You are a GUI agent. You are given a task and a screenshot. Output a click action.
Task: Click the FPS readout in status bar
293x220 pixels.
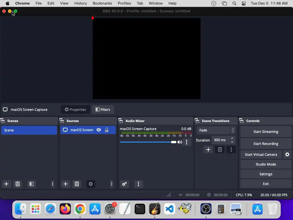point(274,195)
